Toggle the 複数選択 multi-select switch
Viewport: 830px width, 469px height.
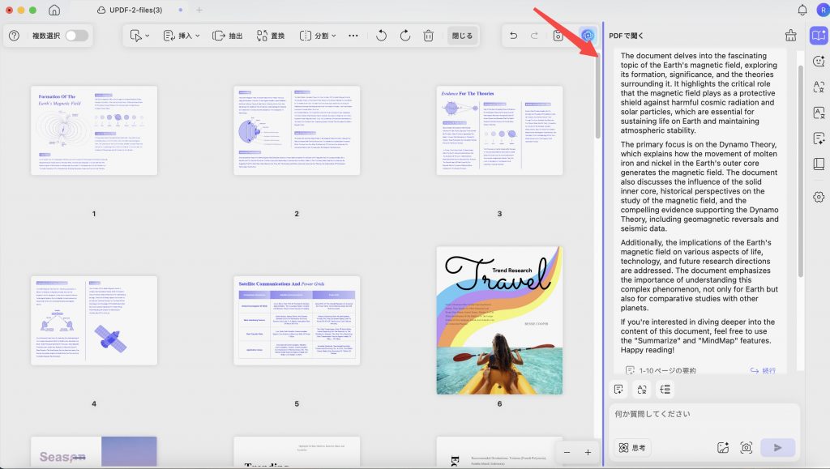pos(77,36)
